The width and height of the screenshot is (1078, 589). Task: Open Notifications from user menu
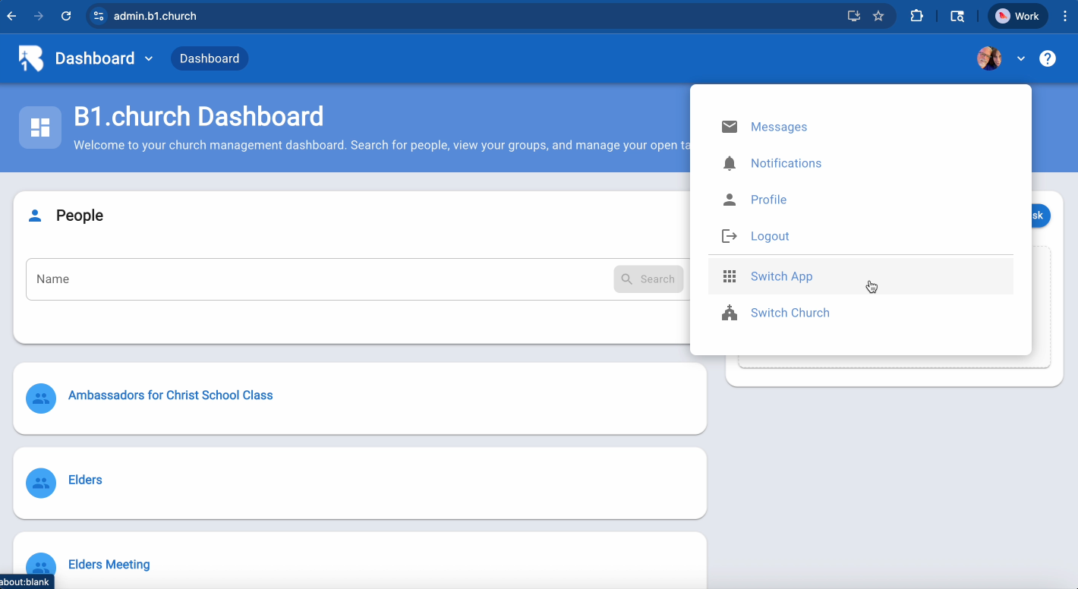786,163
